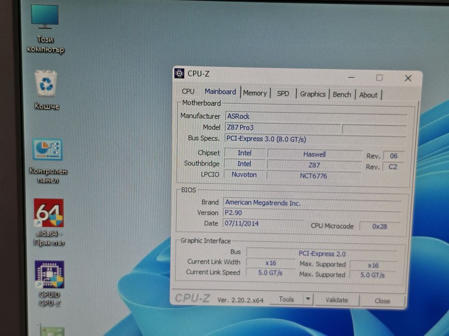Viewport: 449px width, 336px height.
Task: Click the Close button at bottom
Action: [382, 301]
